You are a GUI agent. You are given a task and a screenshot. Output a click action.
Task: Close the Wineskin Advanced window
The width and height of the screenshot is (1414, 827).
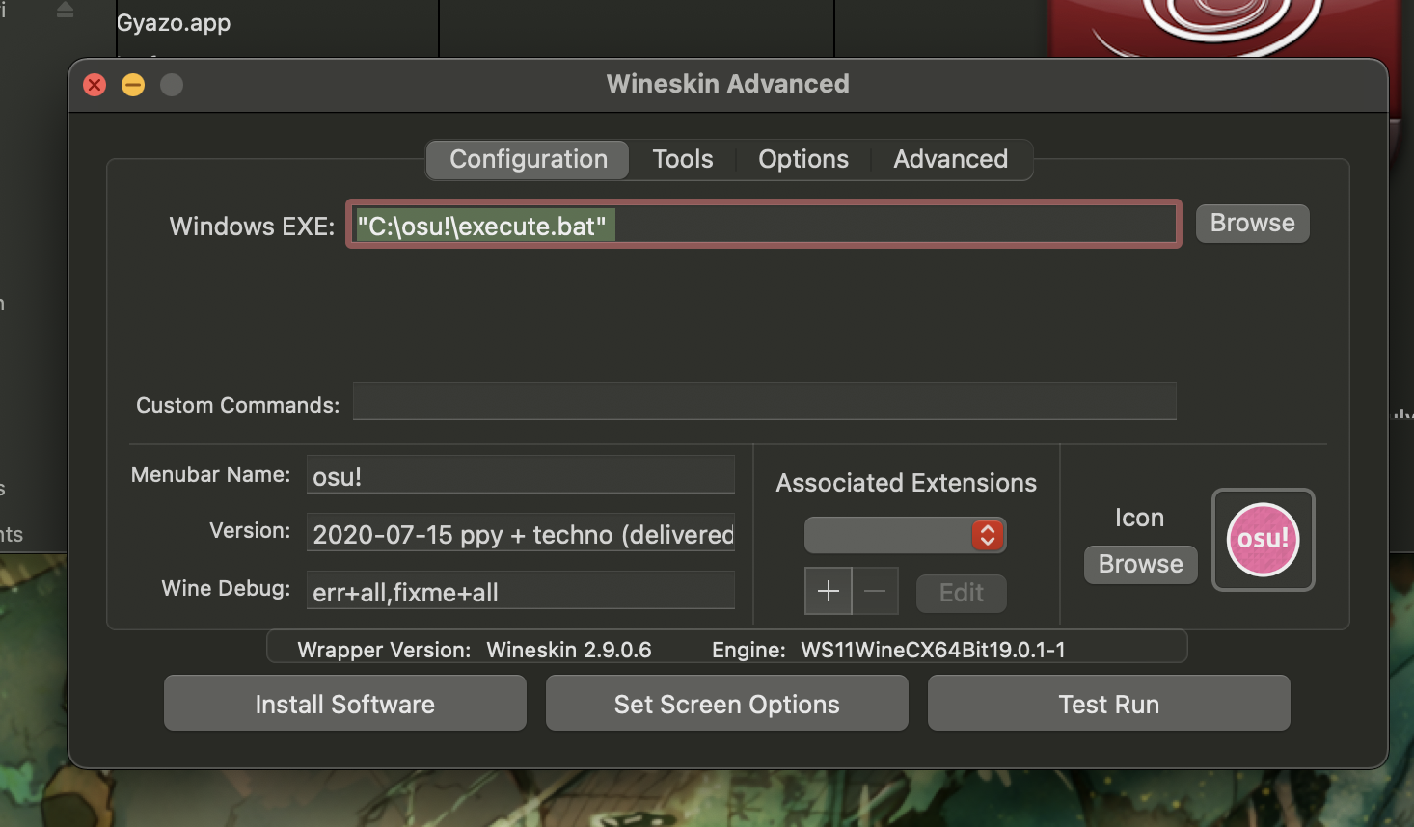[x=95, y=85]
